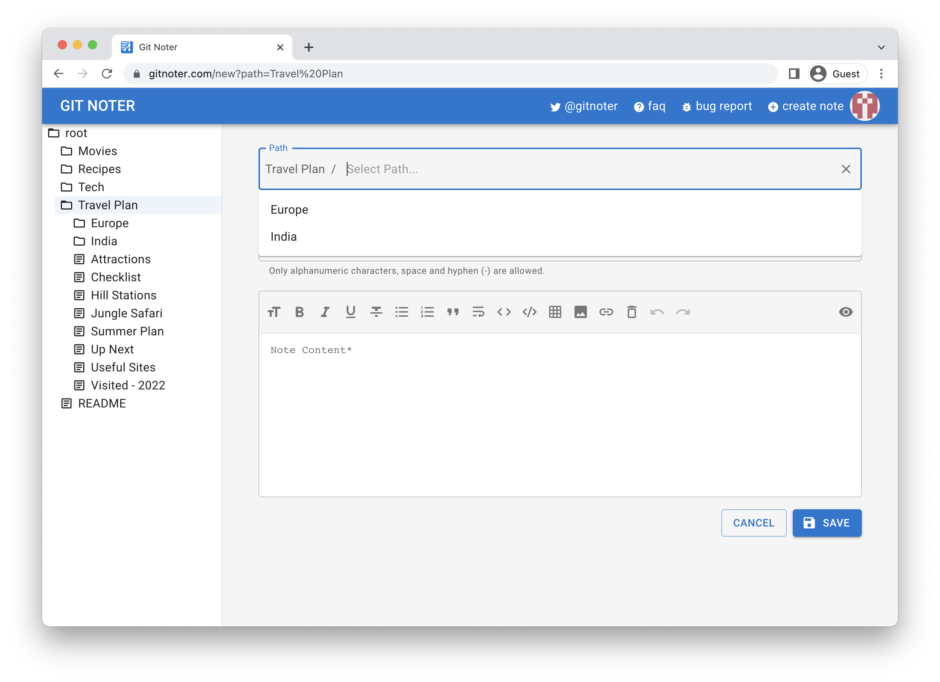Image resolution: width=940 pixels, height=682 pixels.
Task: Toggle bulleted list formatting
Action: pyautogui.click(x=402, y=312)
